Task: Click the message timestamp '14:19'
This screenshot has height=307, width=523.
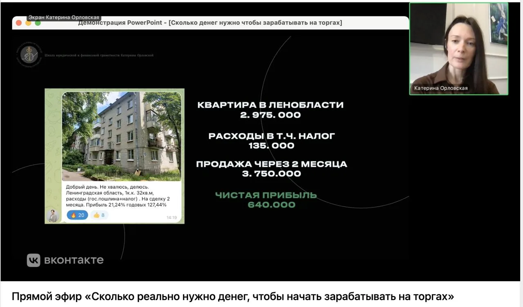Action: [x=172, y=218]
